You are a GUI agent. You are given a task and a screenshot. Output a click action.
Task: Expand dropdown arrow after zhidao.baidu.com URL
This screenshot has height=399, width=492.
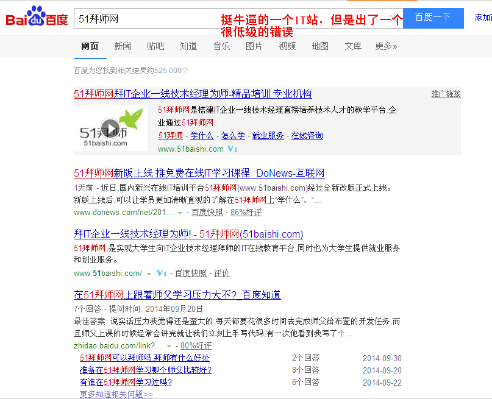click(x=169, y=347)
